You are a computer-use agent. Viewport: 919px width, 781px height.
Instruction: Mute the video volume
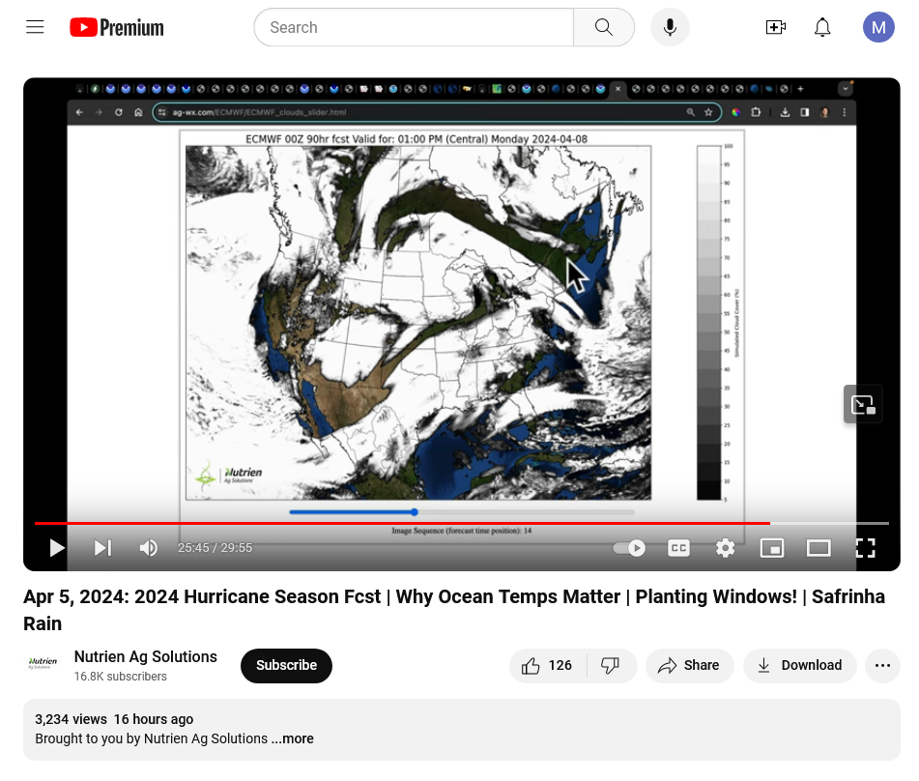(x=148, y=548)
